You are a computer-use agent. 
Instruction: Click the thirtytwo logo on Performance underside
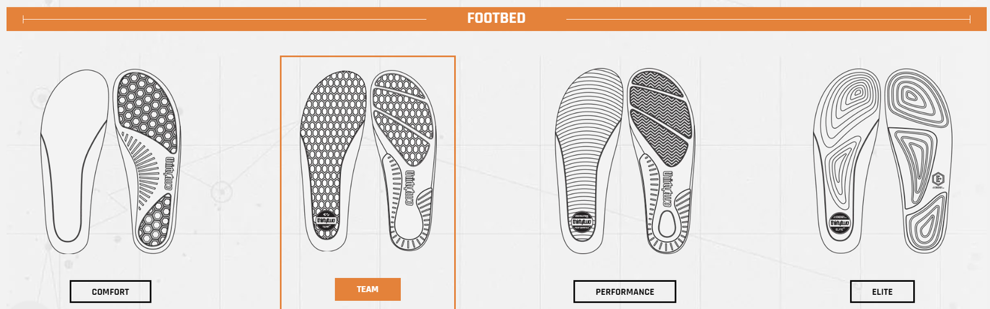(x=667, y=188)
